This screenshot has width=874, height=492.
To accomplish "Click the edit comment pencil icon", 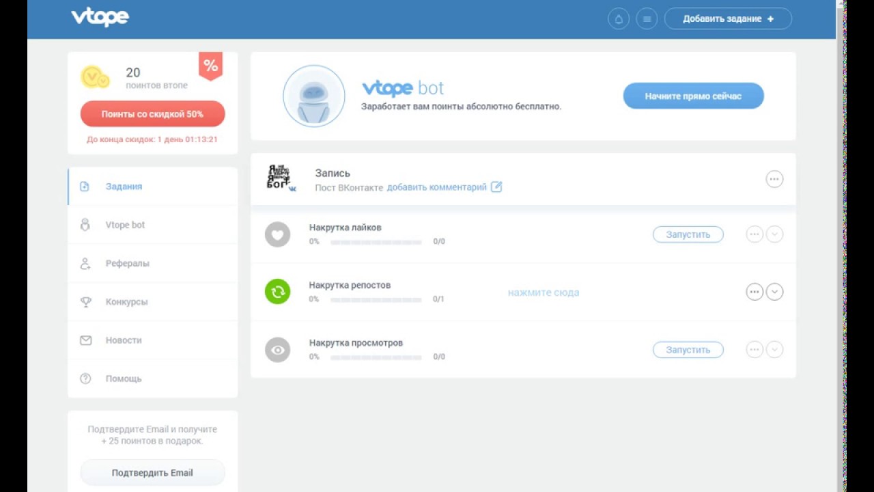I will (x=496, y=187).
